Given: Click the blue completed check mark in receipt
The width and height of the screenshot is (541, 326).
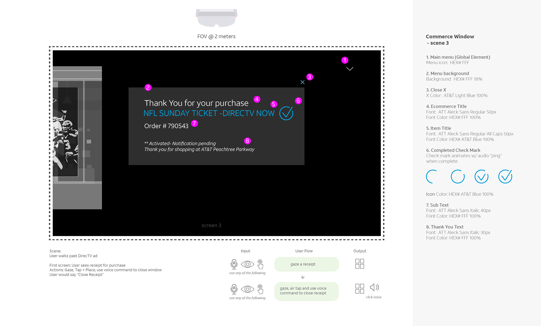Looking at the screenshot, I should point(286,113).
